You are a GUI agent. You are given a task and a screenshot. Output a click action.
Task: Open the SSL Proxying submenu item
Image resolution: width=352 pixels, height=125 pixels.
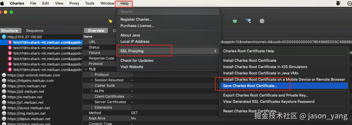point(168,51)
